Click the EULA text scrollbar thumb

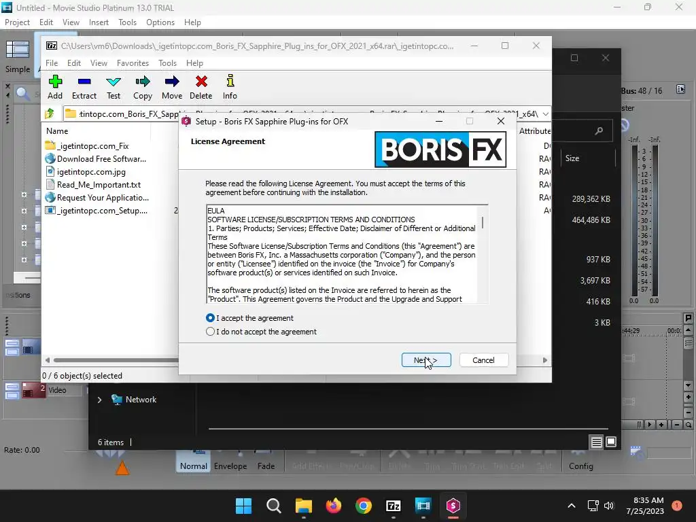483,222
